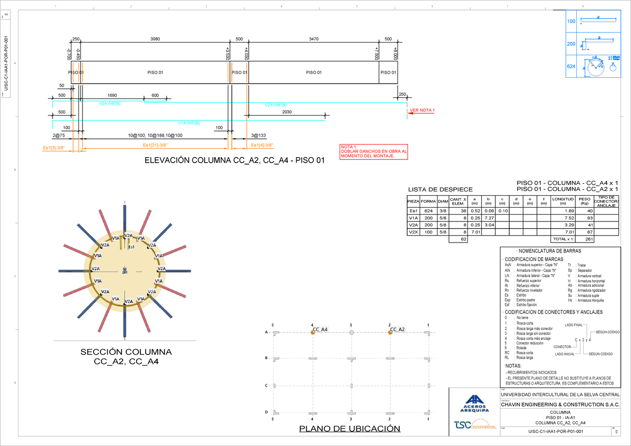Viewport: 631px width, 446px height.
Task: Click the 'SECCIÓN COLUMNA' heading
Action: click(126, 352)
